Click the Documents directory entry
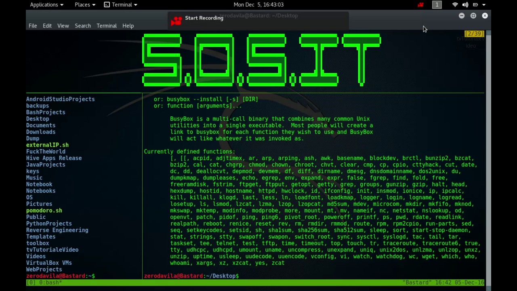Image resolution: width=517 pixels, height=291 pixels. click(x=41, y=125)
